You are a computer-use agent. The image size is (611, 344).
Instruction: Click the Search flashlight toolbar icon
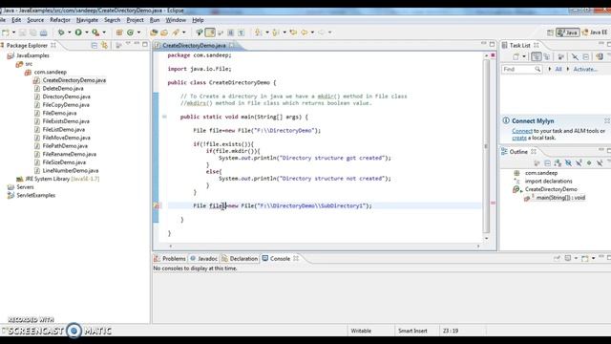[176, 32]
